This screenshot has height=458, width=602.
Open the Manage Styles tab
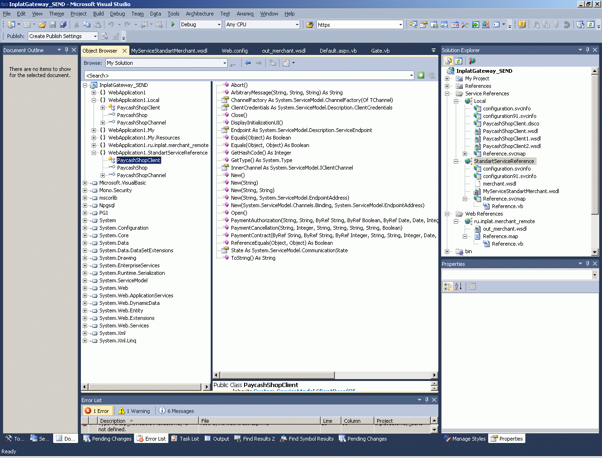(465, 439)
